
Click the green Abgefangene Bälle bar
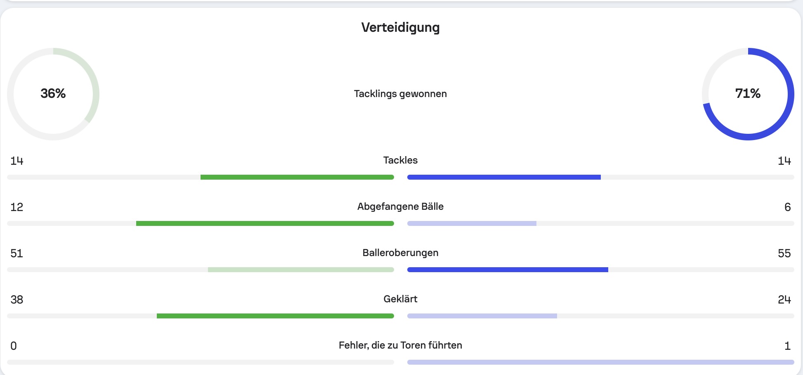265,223
